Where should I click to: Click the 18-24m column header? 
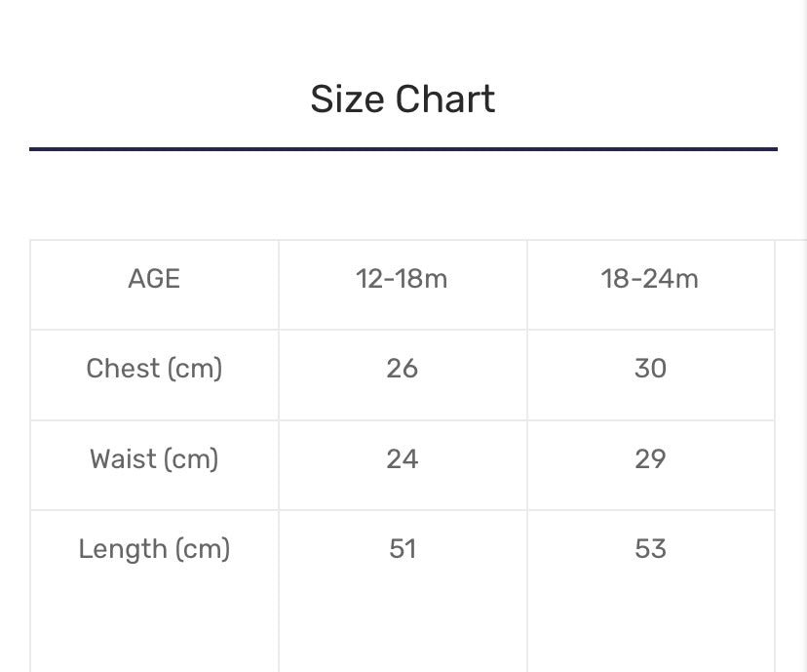tap(650, 279)
